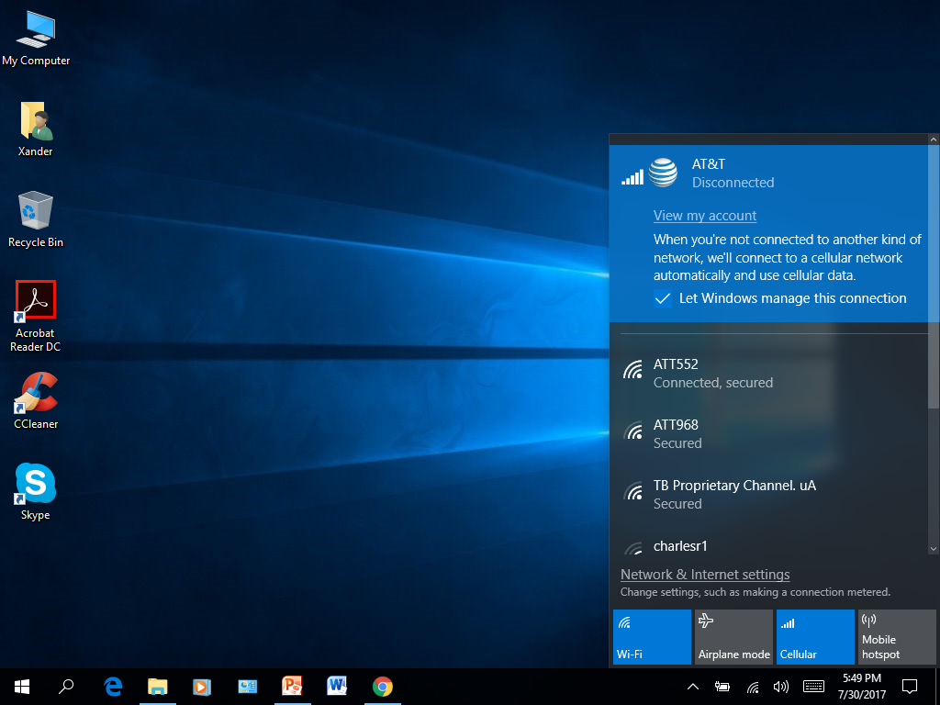Click the taskbar clock showing 5:49 PM
This screenshot has width=940, height=705.
pos(862,687)
